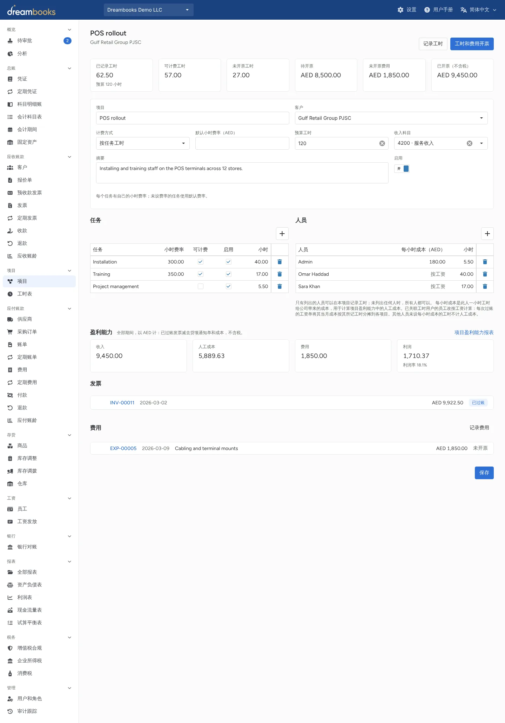Remove Sara Khan from the people list
The image size is (505, 723).
485,286
